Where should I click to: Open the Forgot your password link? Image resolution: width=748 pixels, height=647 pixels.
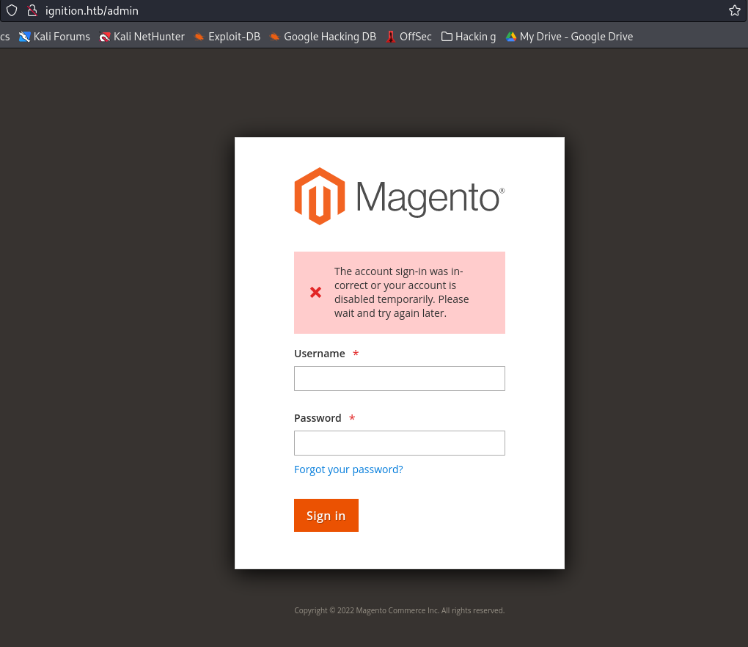click(x=348, y=469)
